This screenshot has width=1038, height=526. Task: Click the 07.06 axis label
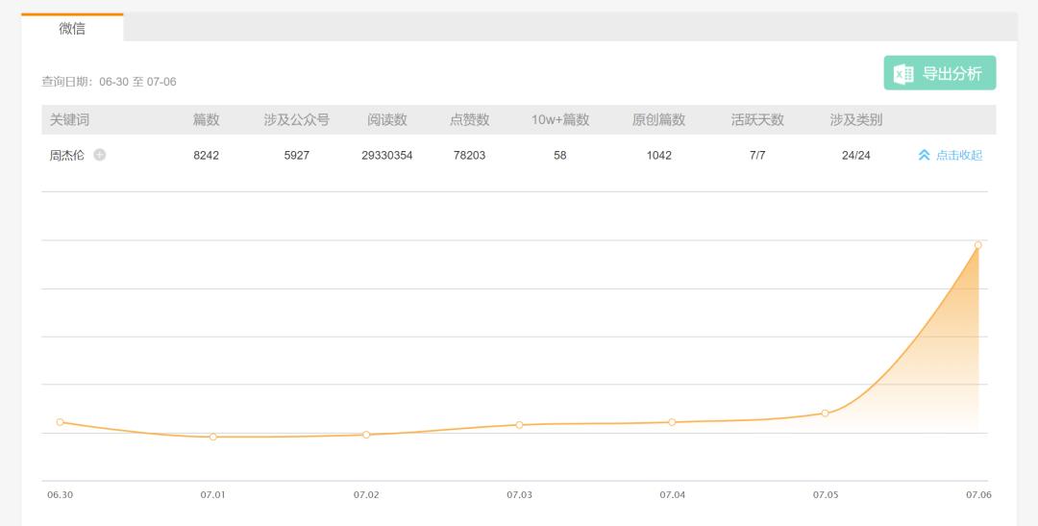[x=978, y=495]
